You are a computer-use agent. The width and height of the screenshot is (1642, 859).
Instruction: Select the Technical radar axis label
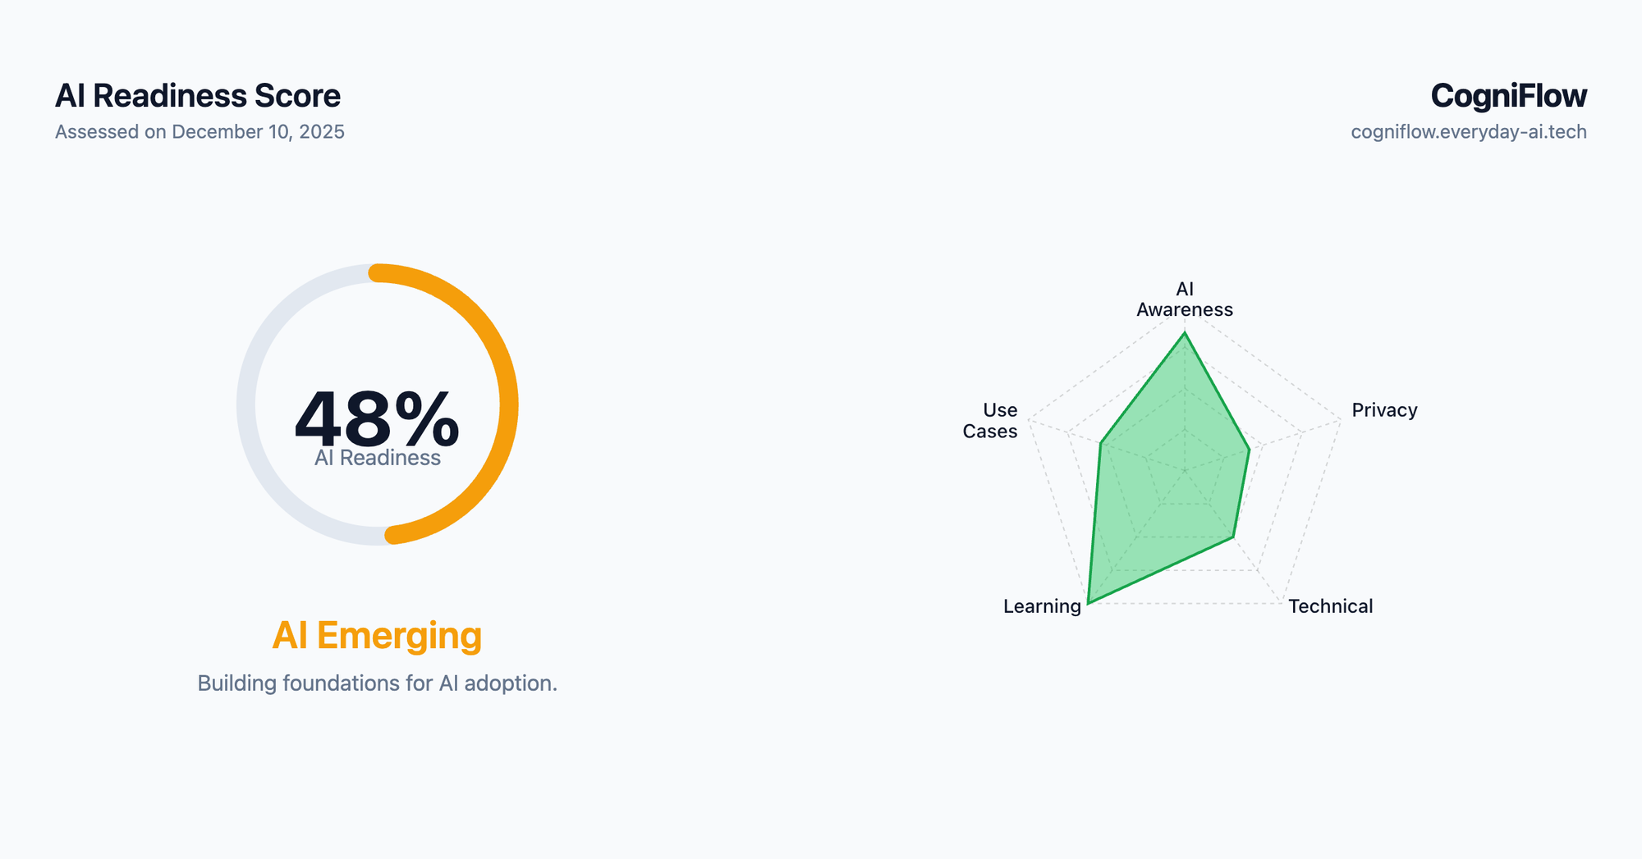click(x=1330, y=606)
